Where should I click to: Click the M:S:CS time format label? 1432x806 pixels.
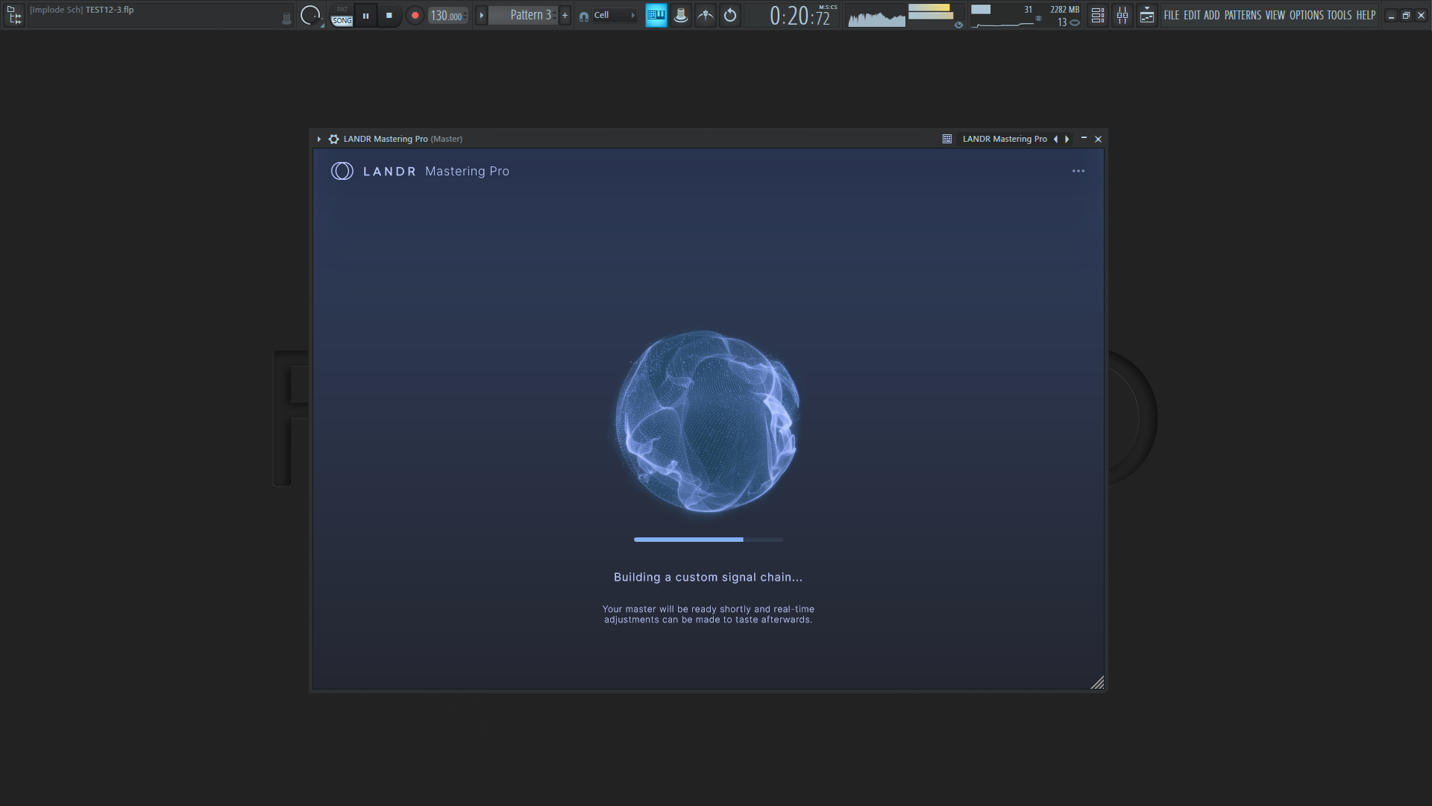[828, 7]
